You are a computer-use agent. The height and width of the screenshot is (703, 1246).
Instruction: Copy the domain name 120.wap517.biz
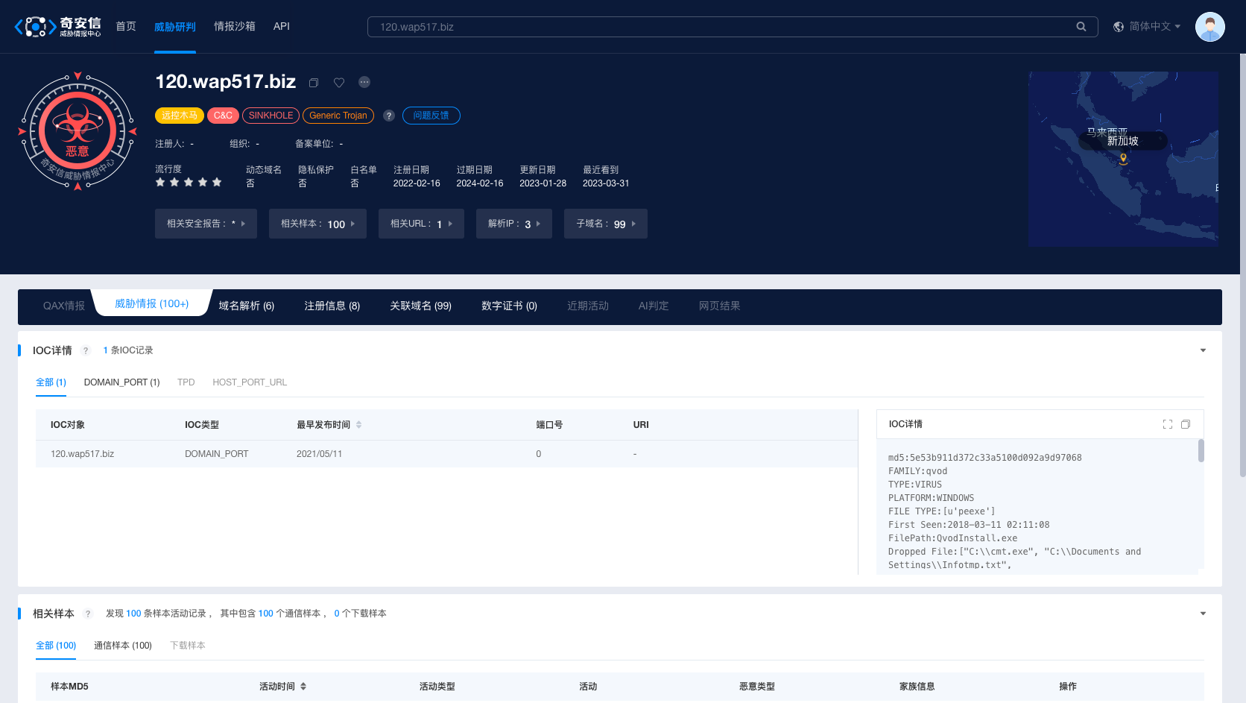[x=314, y=83]
